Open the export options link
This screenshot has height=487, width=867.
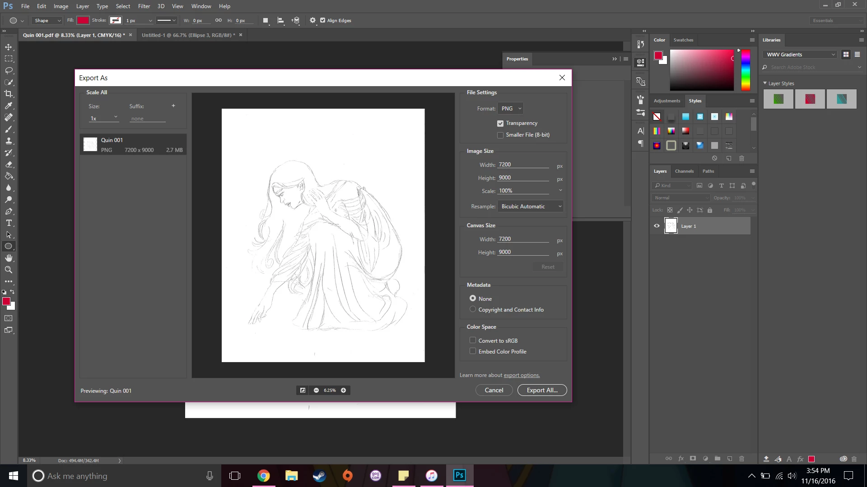click(x=522, y=375)
